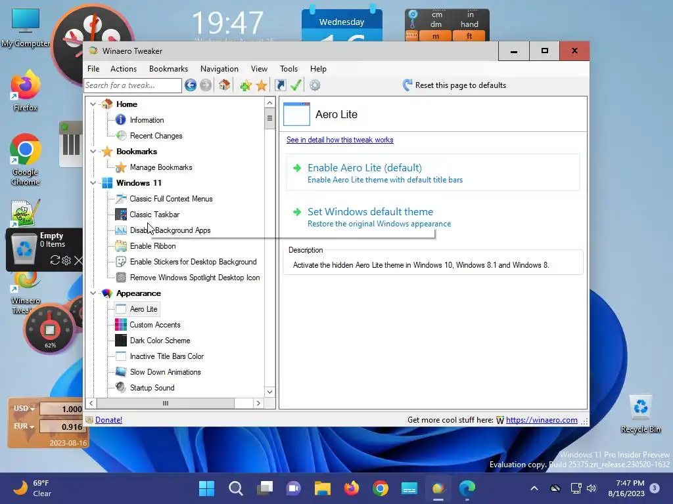Open File Explorer from taskbar
Image resolution: width=673 pixels, height=504 pixels.
click(x=322, y=488)
